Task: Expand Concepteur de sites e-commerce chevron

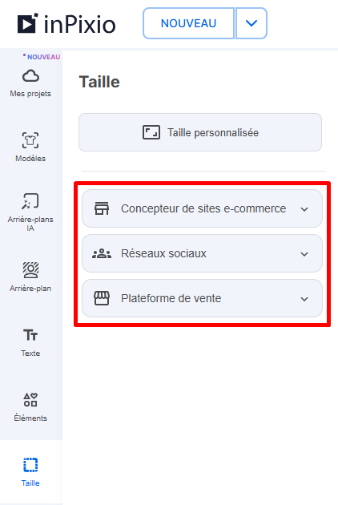Action: 304,209
